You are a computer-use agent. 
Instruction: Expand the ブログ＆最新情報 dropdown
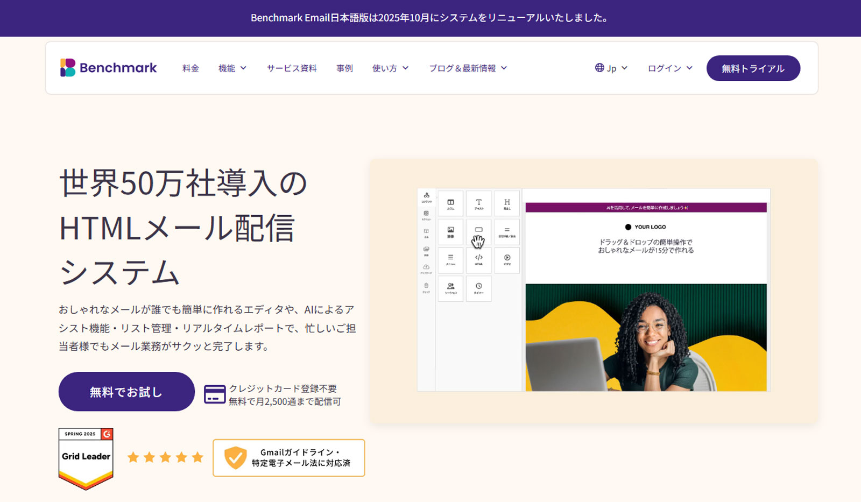(x=467, y=68)
